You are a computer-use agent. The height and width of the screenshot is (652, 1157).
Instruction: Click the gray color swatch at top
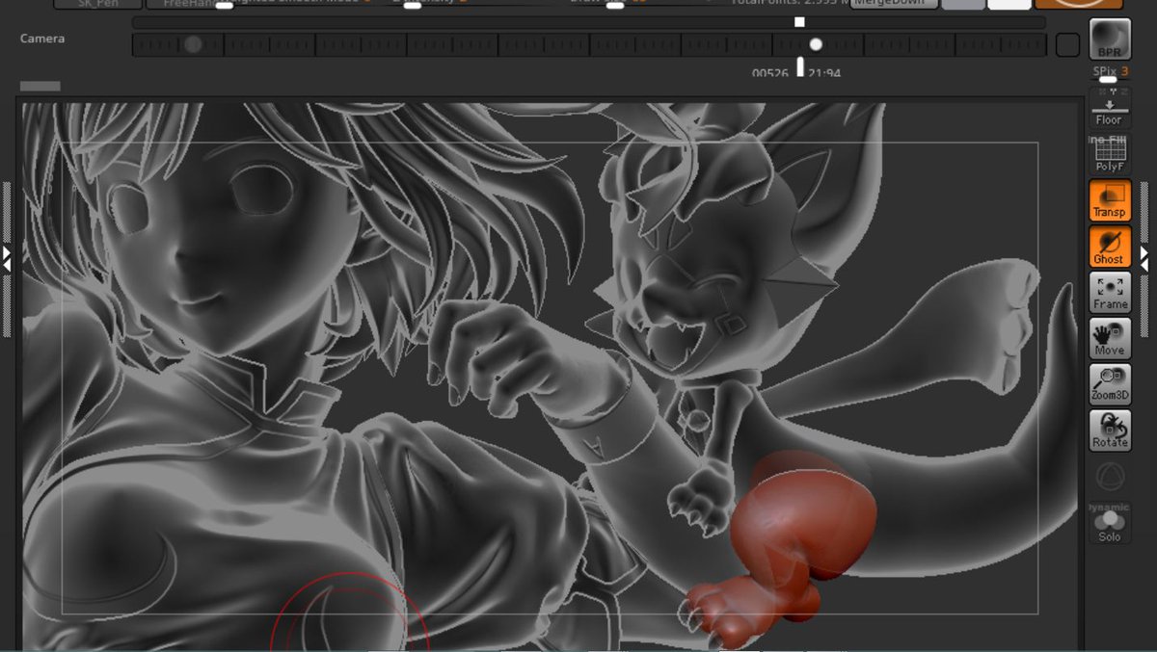tap(962, 4)
